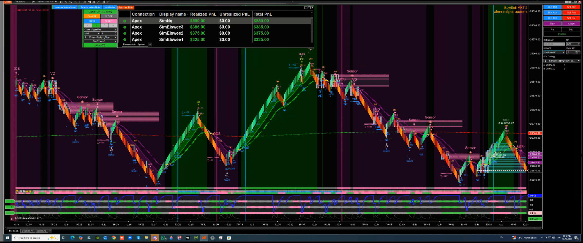Expand the ATM Strategy dropdown in order panel
This screenshot has width=583, height=243.
(562, 61)
